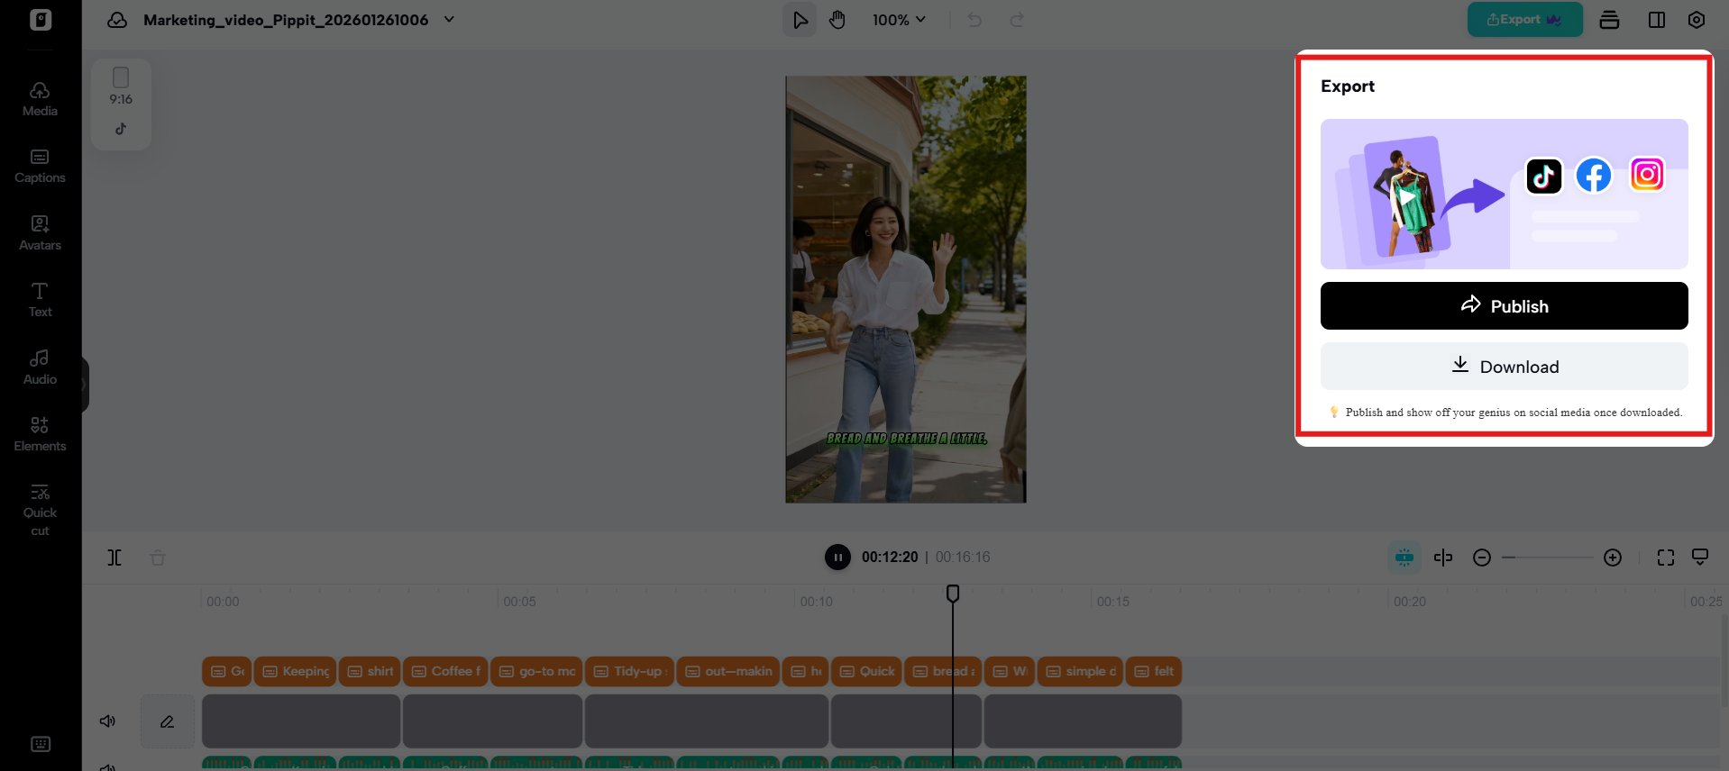Viewport: 1729px width, 771px height.
Task: Adjust the timeline zoom slider
Action: (x=1548, y=558)
